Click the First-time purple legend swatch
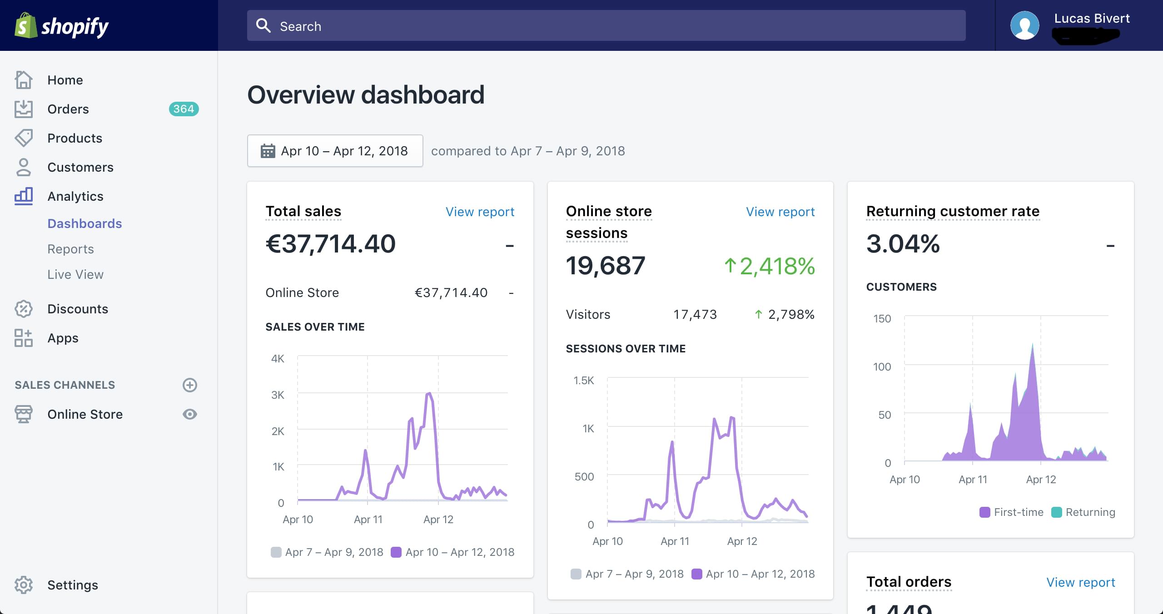 [984, 512]
